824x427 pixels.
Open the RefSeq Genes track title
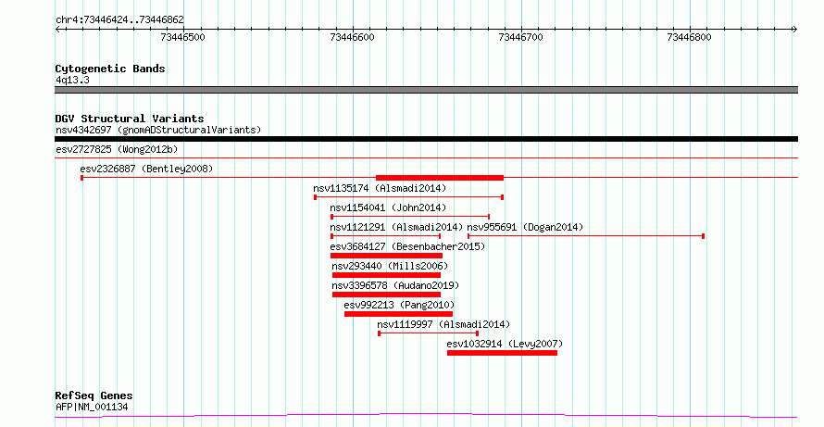click(94, 396)
